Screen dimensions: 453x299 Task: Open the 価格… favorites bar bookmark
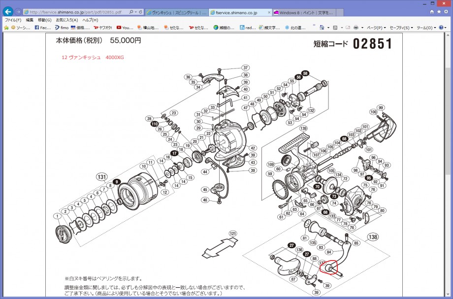tap(80, 28)
